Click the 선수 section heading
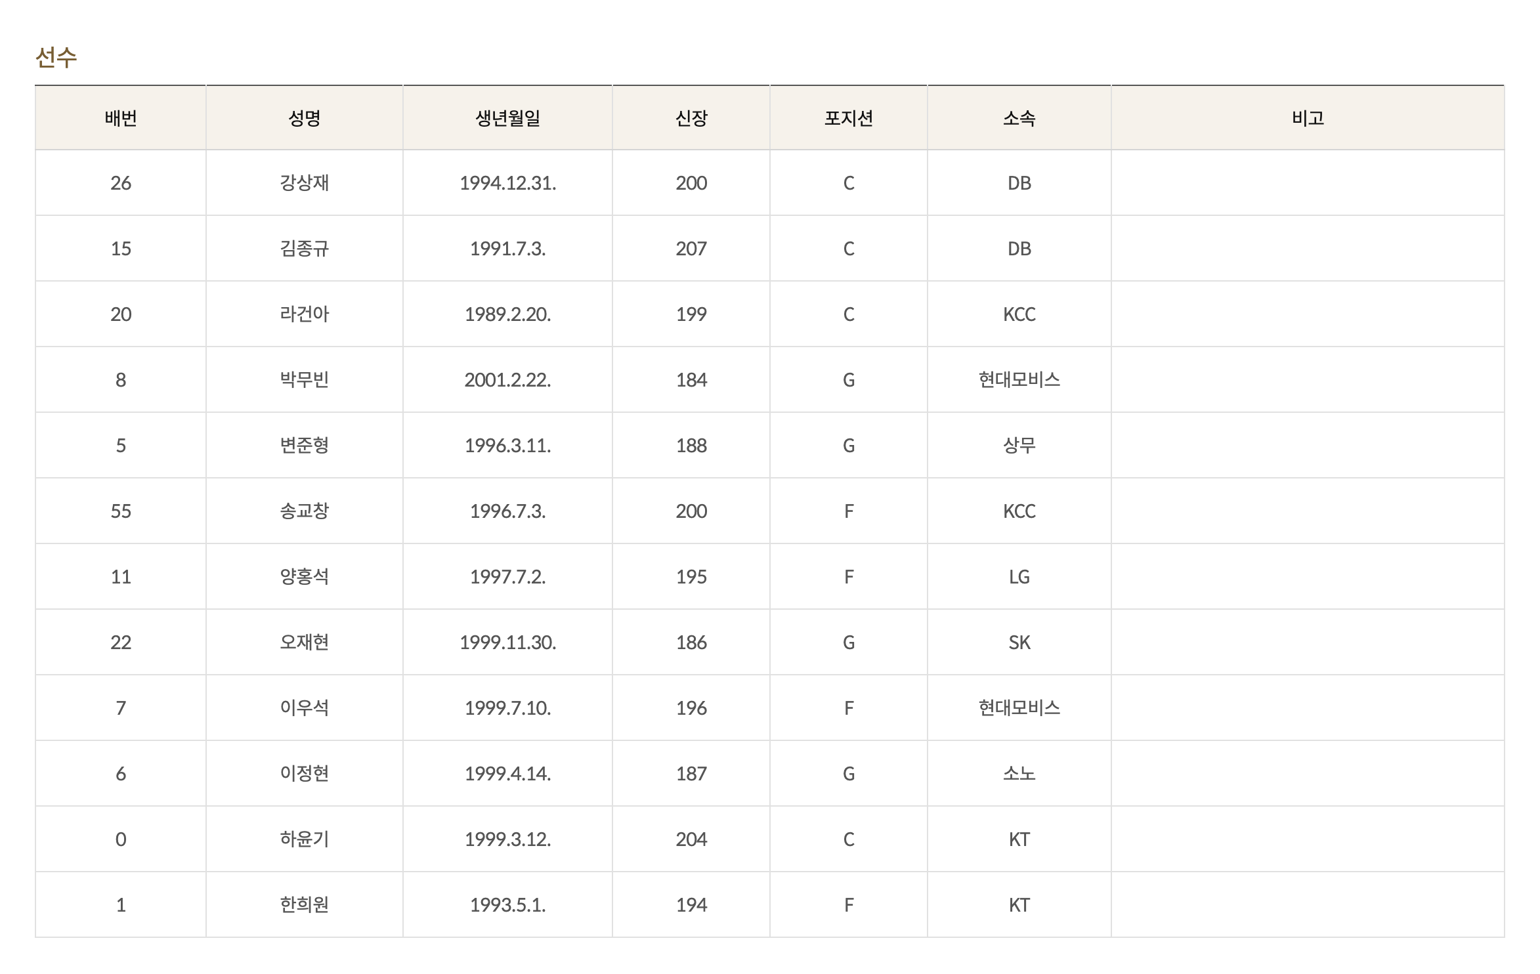The image size is (1540, 974). (x=56, y=58)
